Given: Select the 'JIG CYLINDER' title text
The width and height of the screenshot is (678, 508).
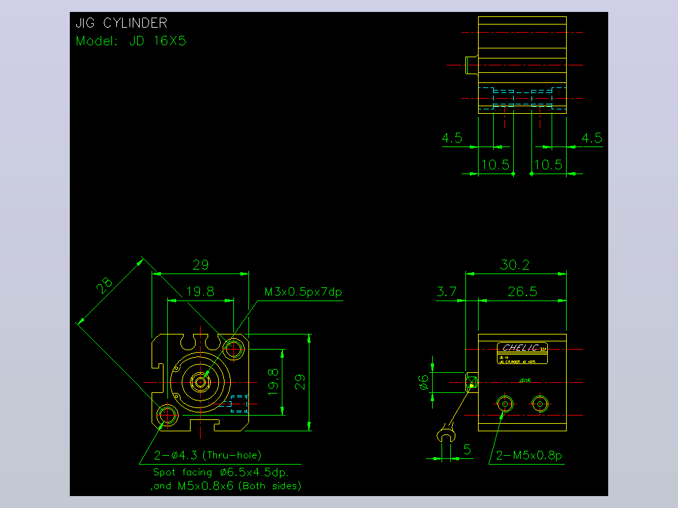Looking at the screenshot, I should 121,23.
